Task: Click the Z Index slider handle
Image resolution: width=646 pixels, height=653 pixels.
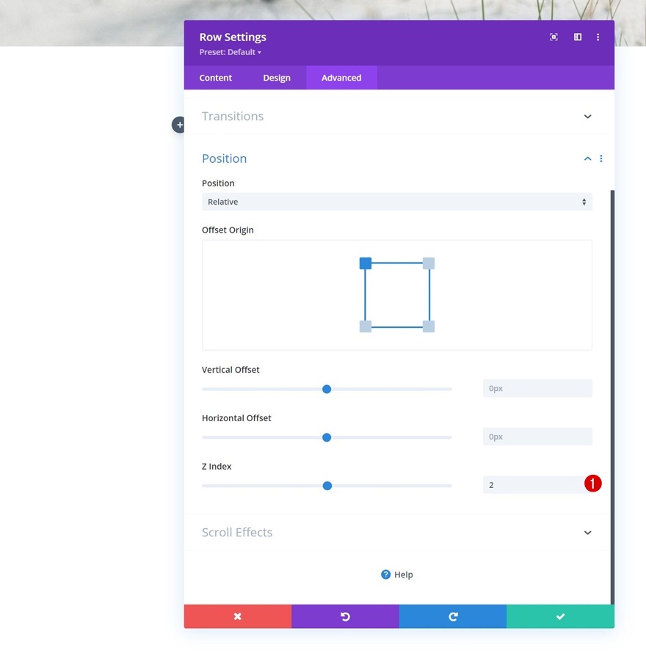Action: (x=327, y=486)
